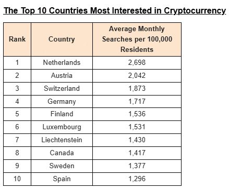Select the Rank column header

tap(17, 39)
